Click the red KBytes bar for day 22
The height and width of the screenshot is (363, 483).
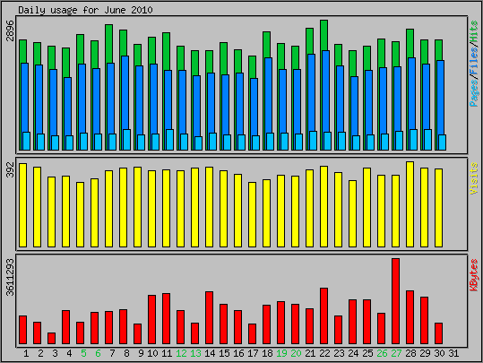pos(324,316)
